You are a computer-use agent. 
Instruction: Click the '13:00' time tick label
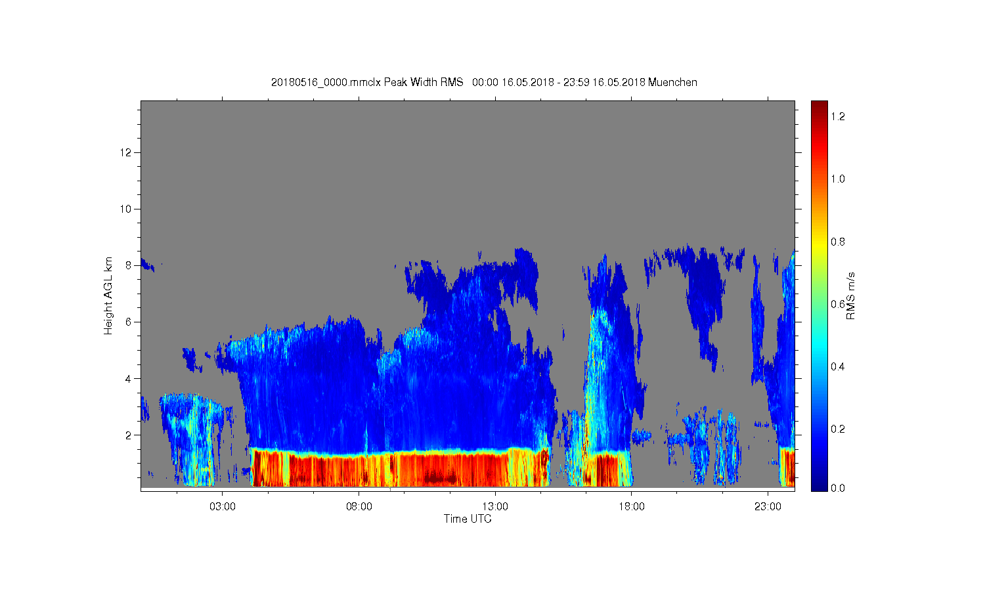pos(495,507)
